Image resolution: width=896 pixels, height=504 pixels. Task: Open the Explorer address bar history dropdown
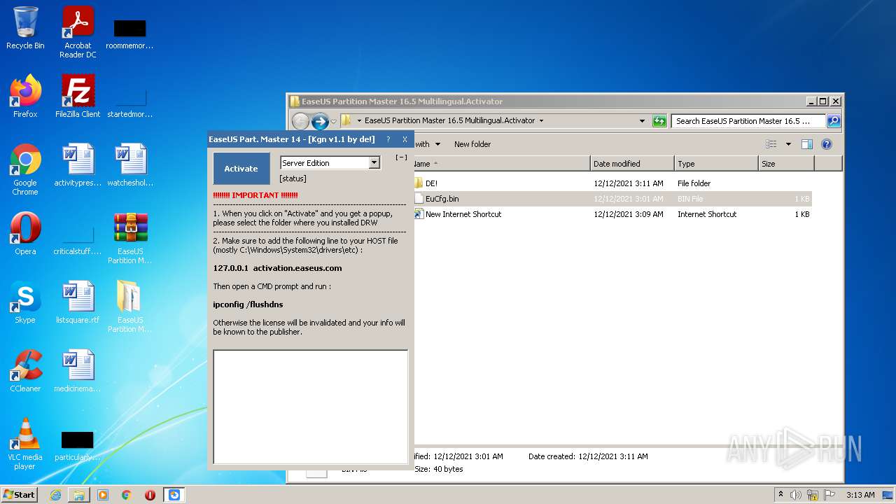click(x=642, y=121)
